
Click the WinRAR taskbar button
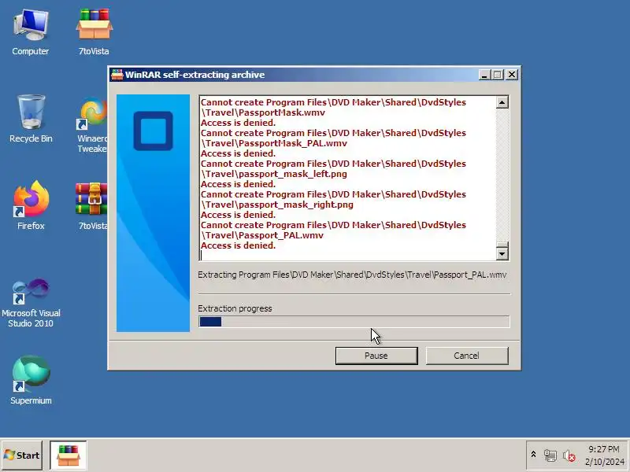click(69, 455)
